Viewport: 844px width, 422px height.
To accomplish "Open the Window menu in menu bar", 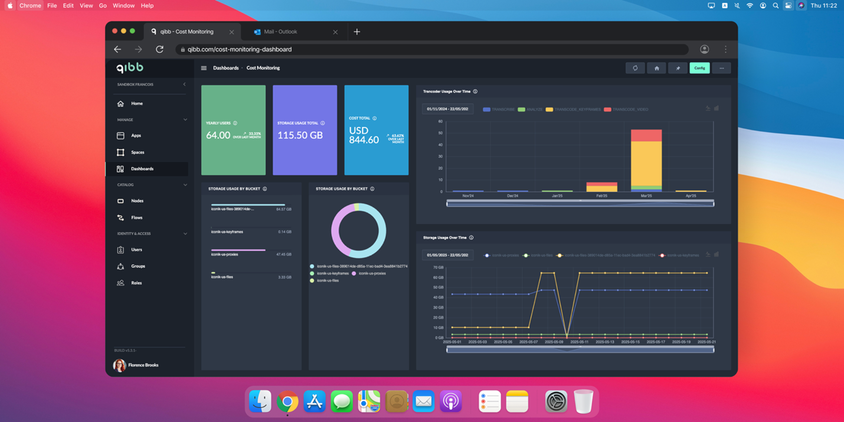I will pos(123,5).
